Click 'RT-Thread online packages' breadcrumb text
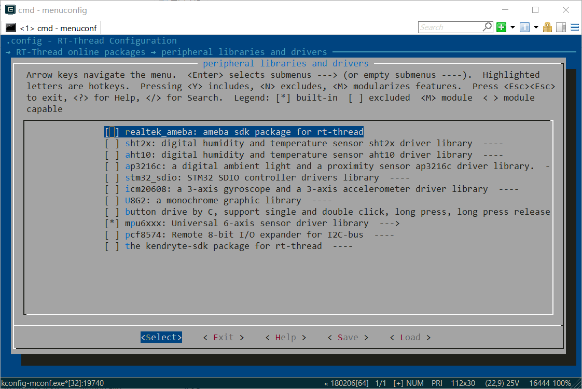This screenshot has width=582, height=389. click(x=80, y=52)
